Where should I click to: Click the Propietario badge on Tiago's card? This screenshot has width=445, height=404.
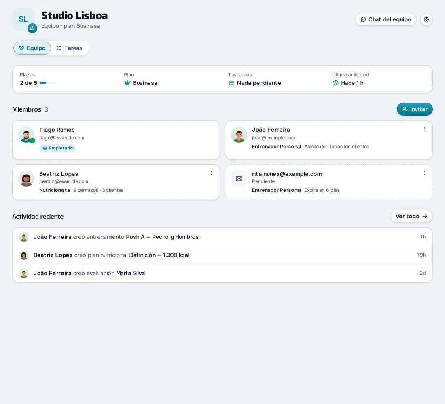[57, 148]
